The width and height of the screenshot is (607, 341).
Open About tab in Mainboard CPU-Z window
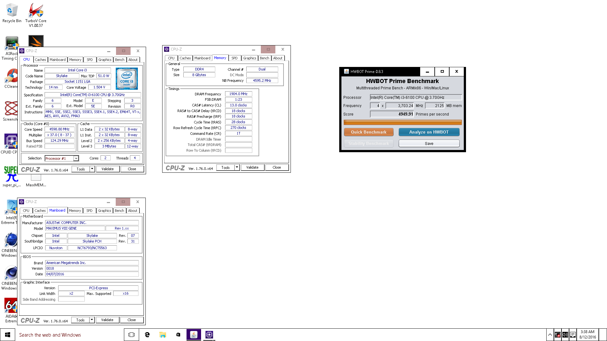click(x=133, y=211)
